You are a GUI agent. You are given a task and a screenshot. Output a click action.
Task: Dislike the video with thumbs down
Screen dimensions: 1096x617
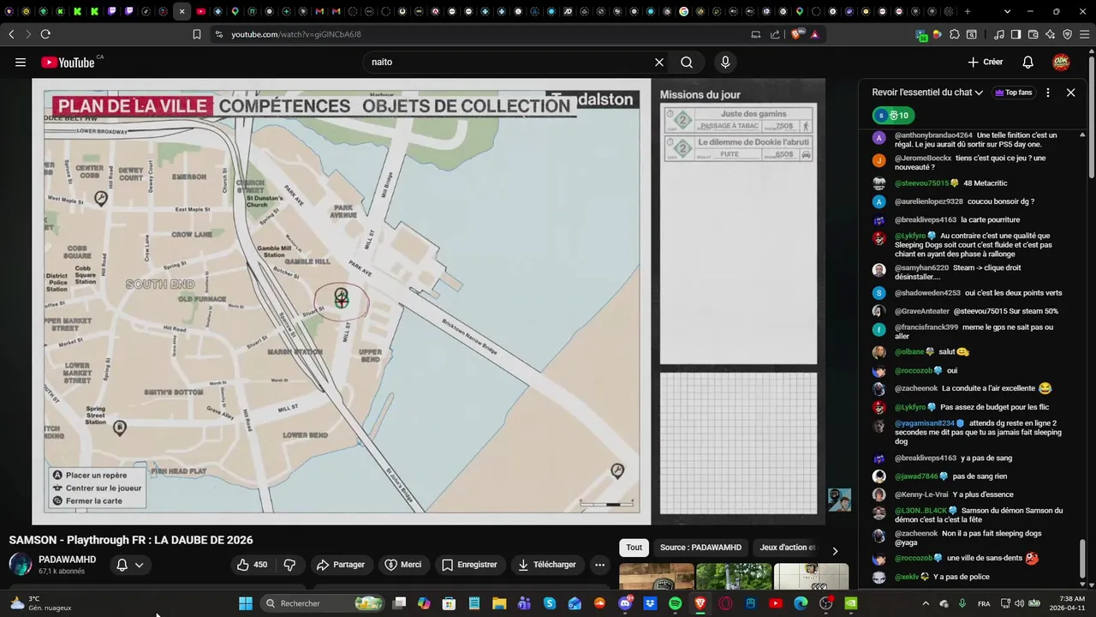[x=289, y=565]
